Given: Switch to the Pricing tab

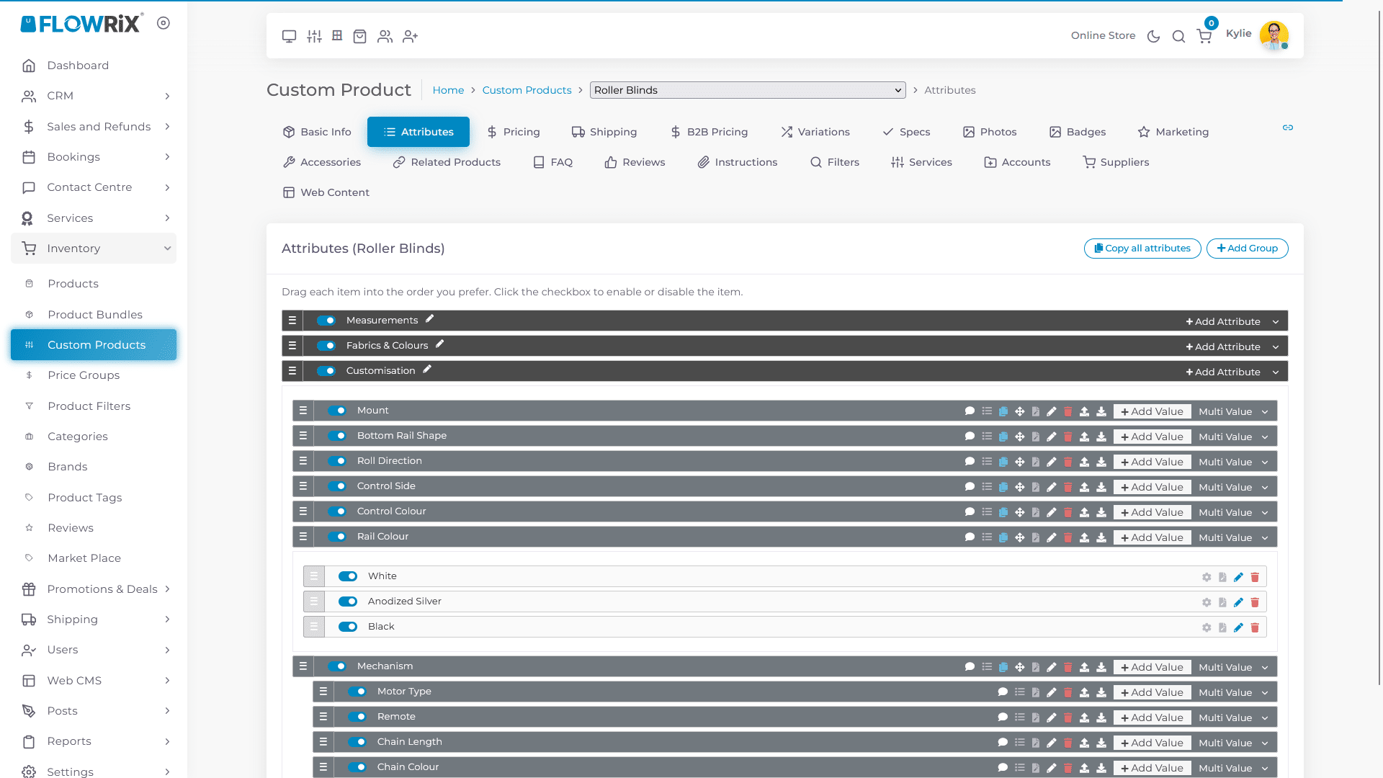Looking at the screenshot, I should (x=513, y=132).
